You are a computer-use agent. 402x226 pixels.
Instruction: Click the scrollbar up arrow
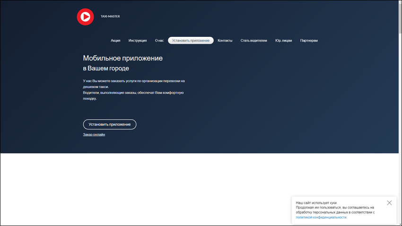pyautogui.click(x=399, y=3)
